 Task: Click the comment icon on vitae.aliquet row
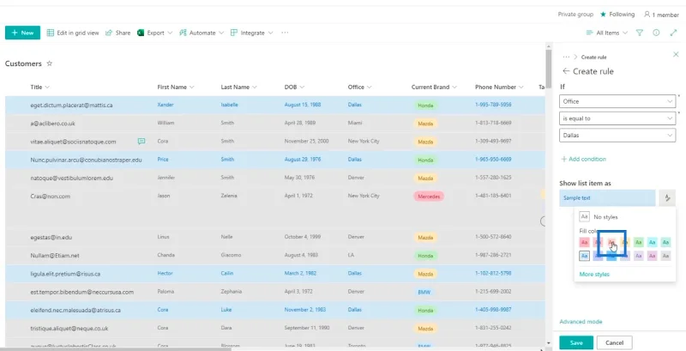tap(141, 141)
